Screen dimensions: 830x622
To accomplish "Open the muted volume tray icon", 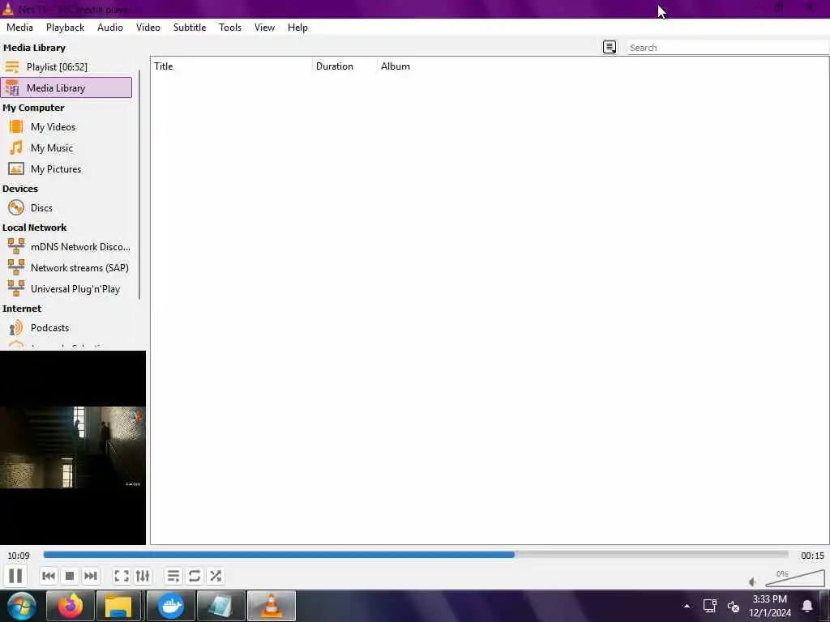I will click(733, 606).
